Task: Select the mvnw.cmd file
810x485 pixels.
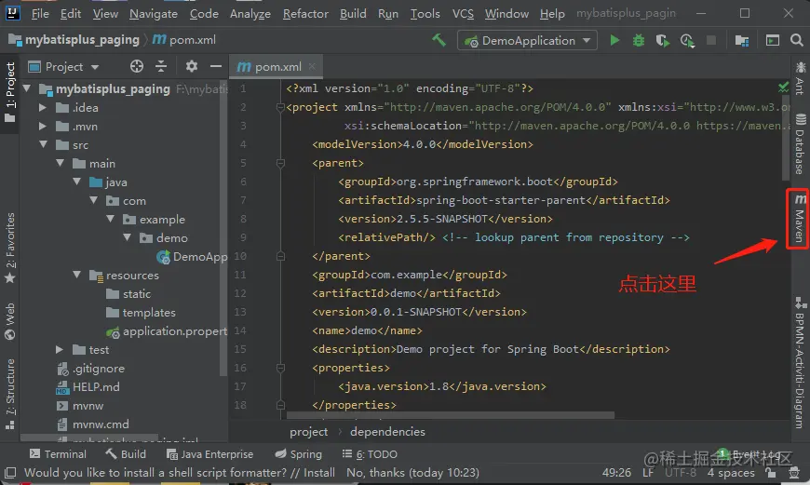Action: click(92, 424)
